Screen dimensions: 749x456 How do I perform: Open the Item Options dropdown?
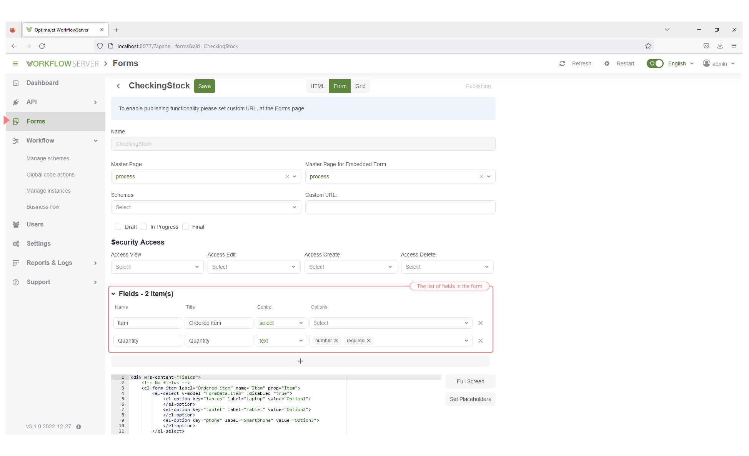391,323
